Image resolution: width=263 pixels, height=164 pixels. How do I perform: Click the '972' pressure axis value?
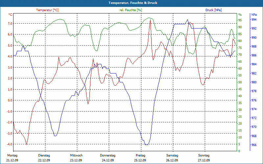254,118
